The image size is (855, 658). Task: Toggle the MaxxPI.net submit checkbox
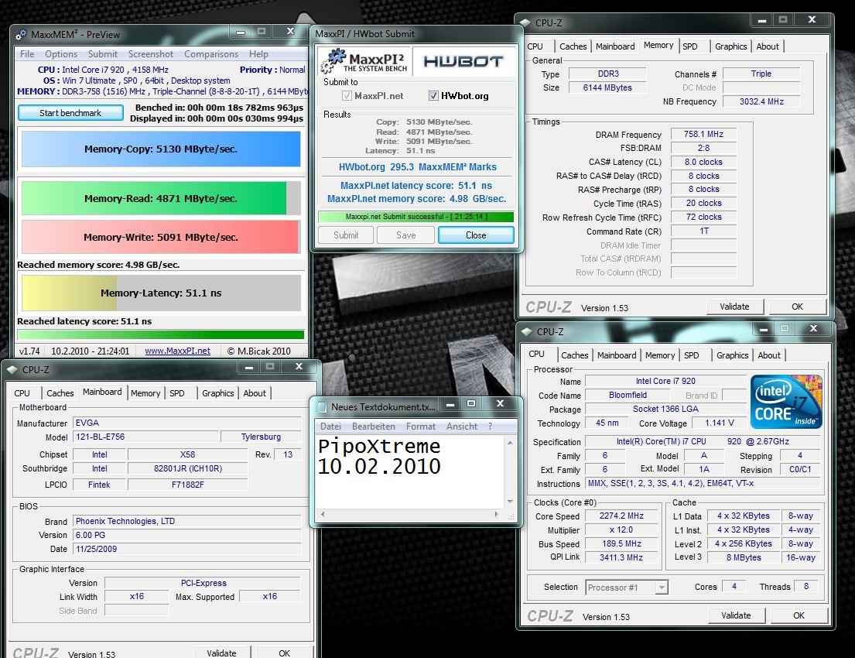(346, 95)
